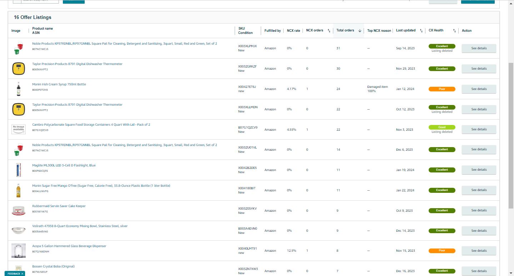Click the 'Top NCX reason' column header
Viewport: 514px width, 276px height.
coord(379,31)
